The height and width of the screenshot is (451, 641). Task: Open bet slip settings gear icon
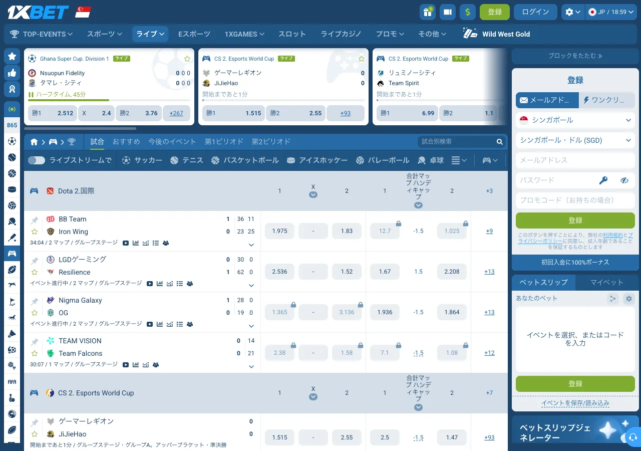coord(629,299)
